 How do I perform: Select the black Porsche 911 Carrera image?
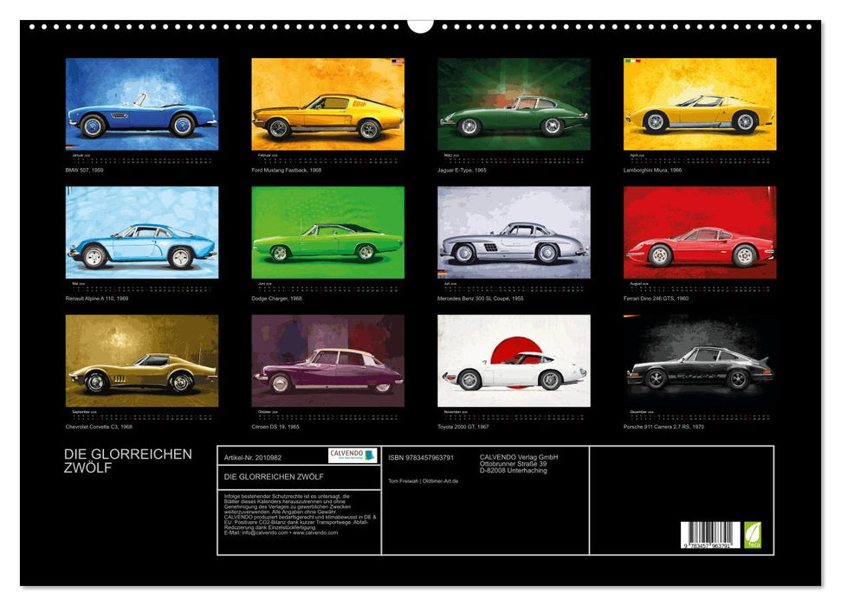[x=699, y=360]
